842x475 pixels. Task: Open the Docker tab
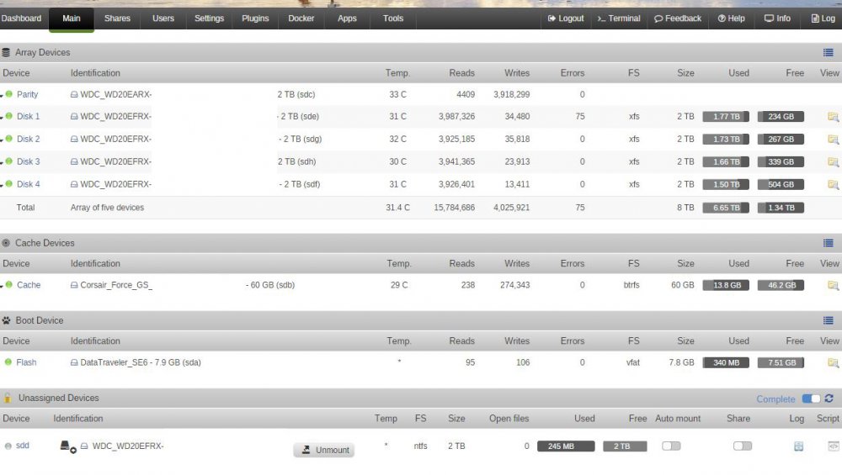(x=301, y=18)
